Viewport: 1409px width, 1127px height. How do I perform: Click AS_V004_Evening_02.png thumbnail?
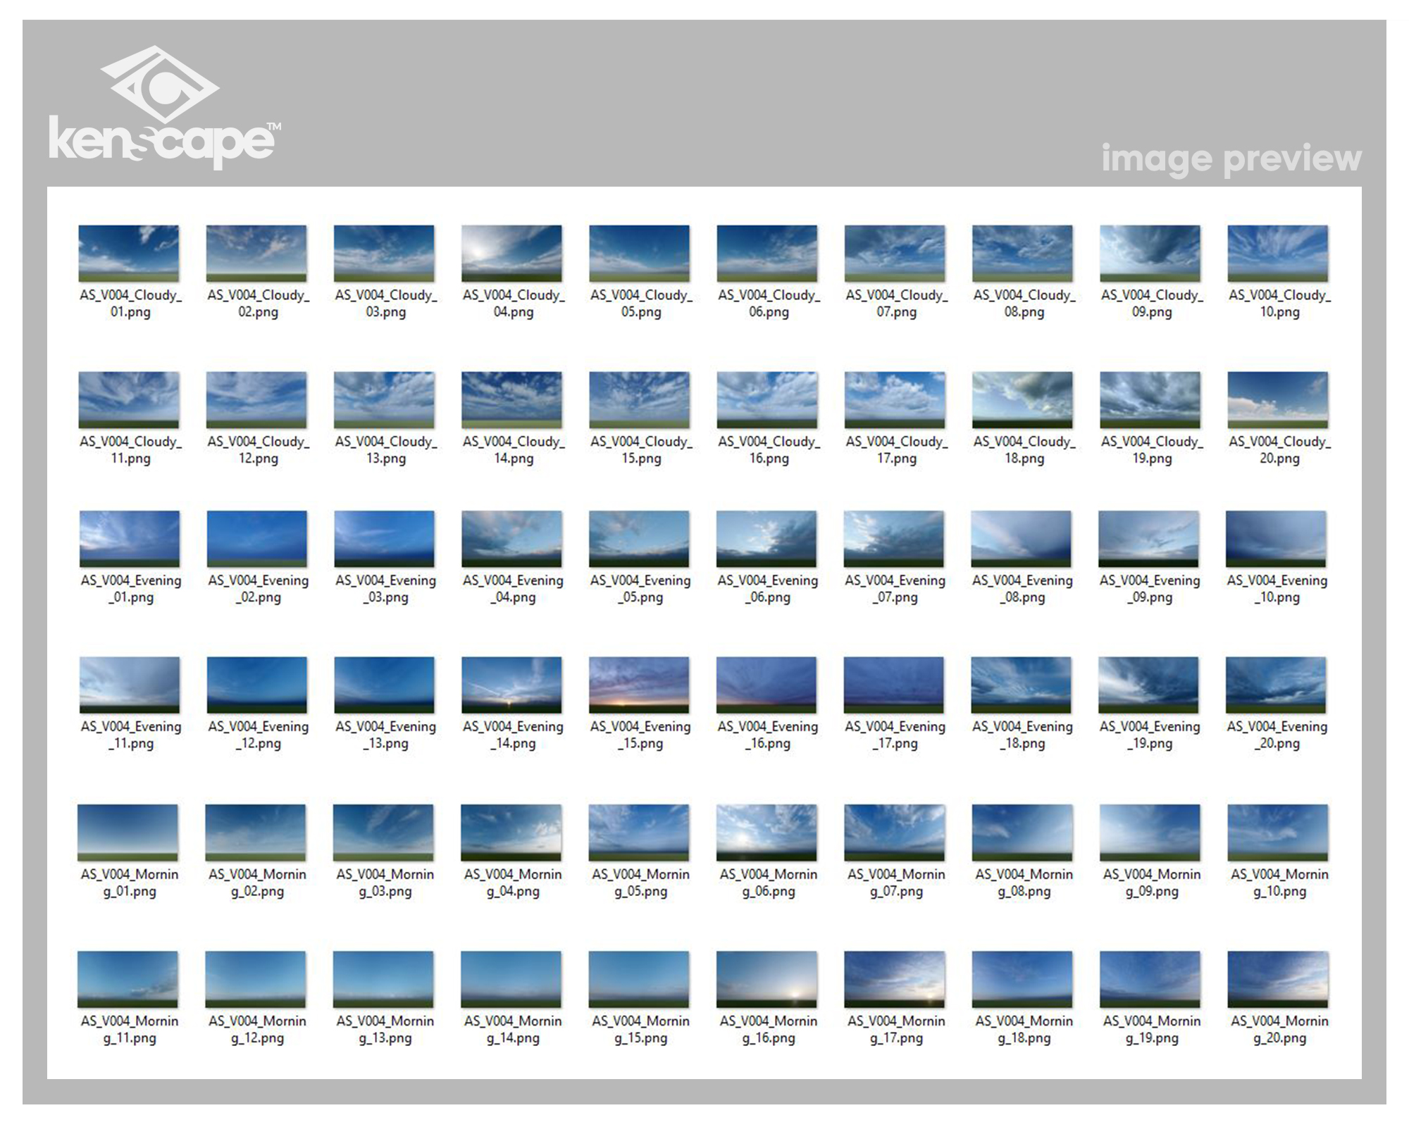point(257,539)
